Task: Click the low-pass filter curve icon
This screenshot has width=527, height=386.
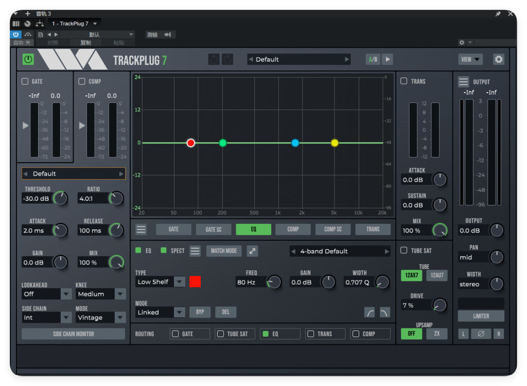Action: click(x=384, y=312)
